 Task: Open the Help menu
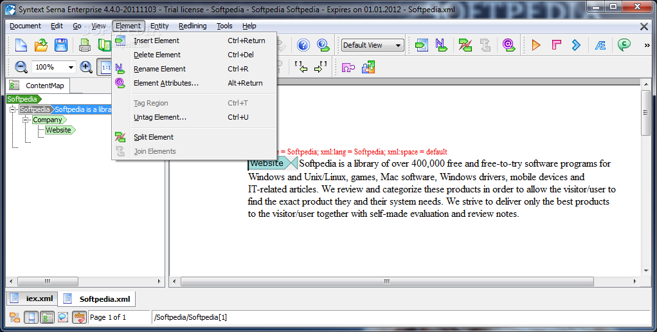click(x=249, y=26)
